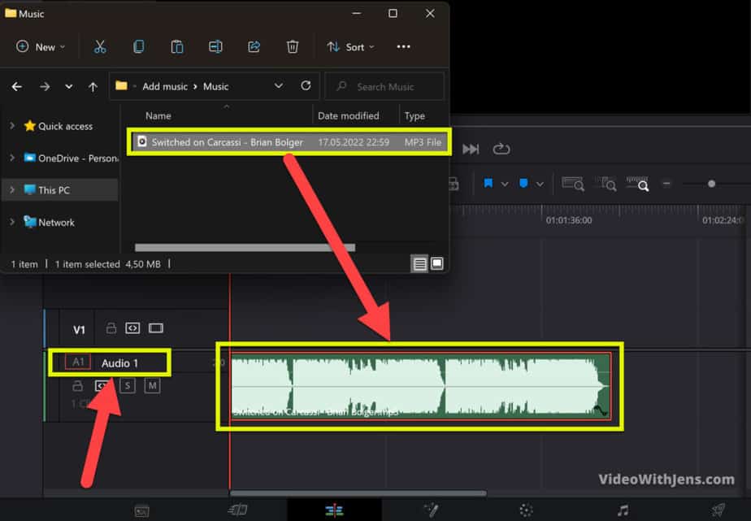Click the timeline zoom slider handle
This screenshot has width=751, height=521.
pos(711,184)
